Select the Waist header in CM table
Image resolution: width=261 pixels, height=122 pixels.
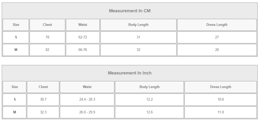(83, 25)
